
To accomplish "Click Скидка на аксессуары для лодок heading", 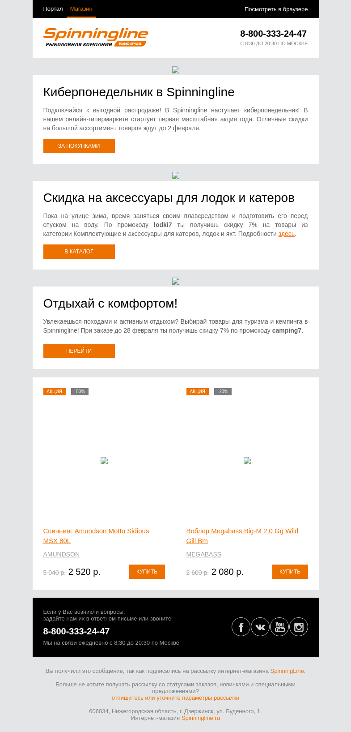I will coord(169,198).
